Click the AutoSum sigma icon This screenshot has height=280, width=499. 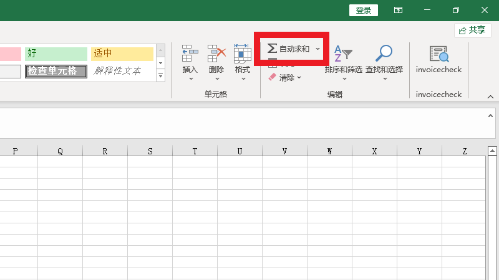pos(272,49)
